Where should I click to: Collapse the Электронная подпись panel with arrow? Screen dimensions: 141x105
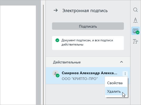(x=55, y=10)
